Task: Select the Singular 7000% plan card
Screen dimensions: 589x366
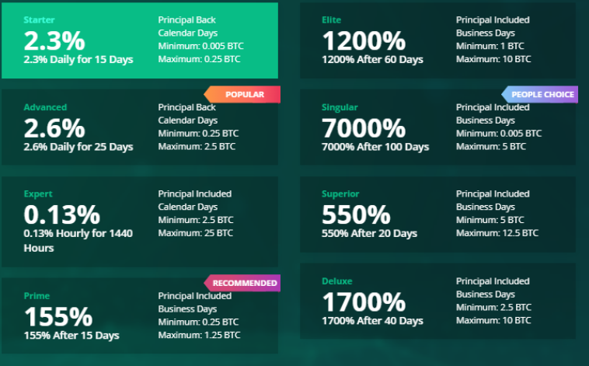Action: click(x=437, y=127)
